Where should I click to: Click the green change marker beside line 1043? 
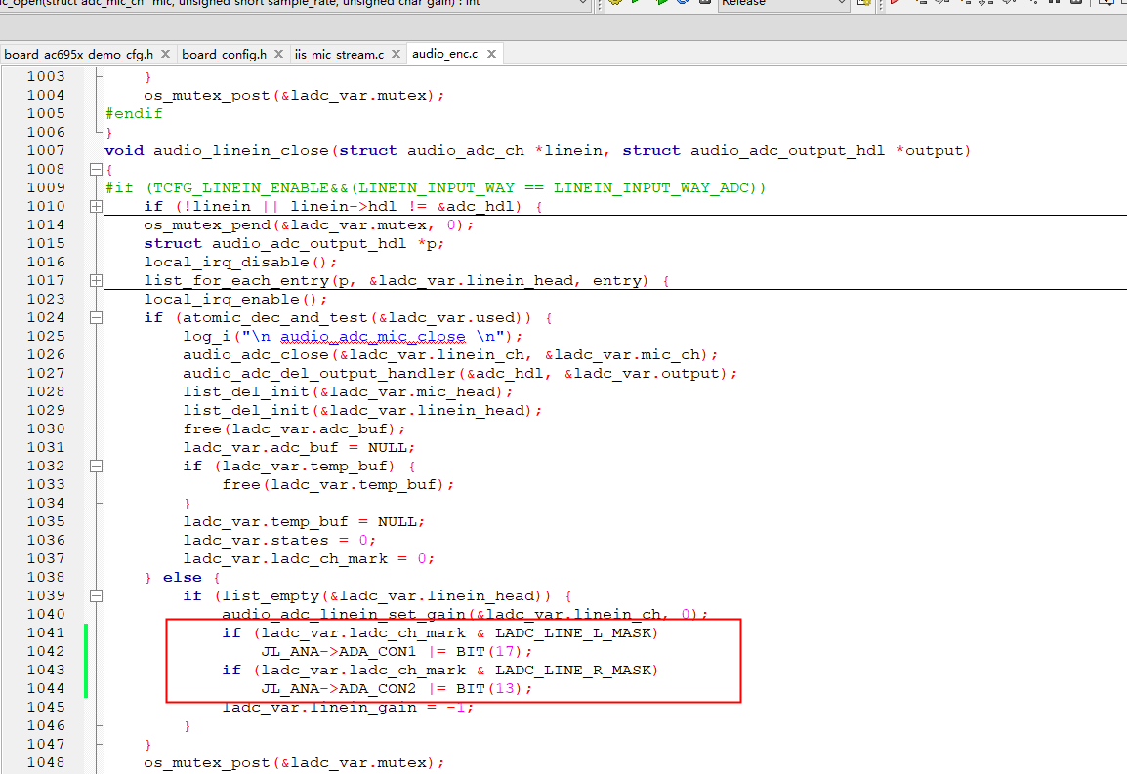coord(86,670)
